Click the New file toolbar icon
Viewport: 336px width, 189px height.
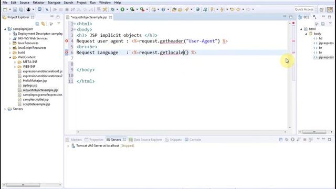pos(5,9)
